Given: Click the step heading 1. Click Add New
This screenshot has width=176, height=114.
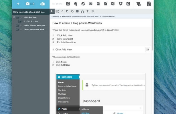Looking at the screenshot, I should [x=62, y=50].
